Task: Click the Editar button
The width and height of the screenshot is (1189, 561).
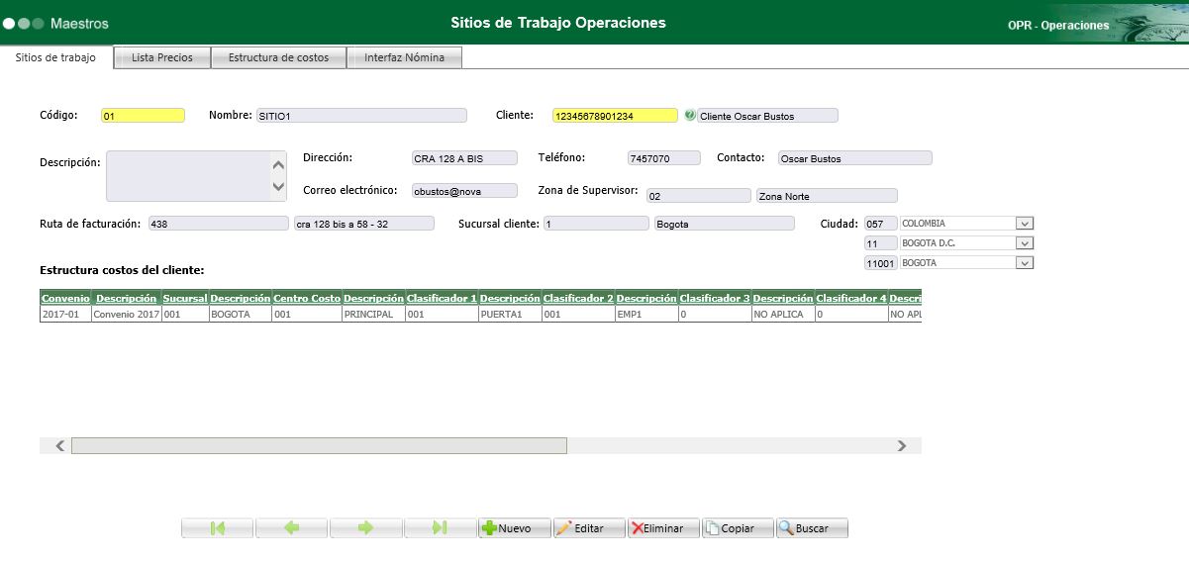Action: pos(589,528)
